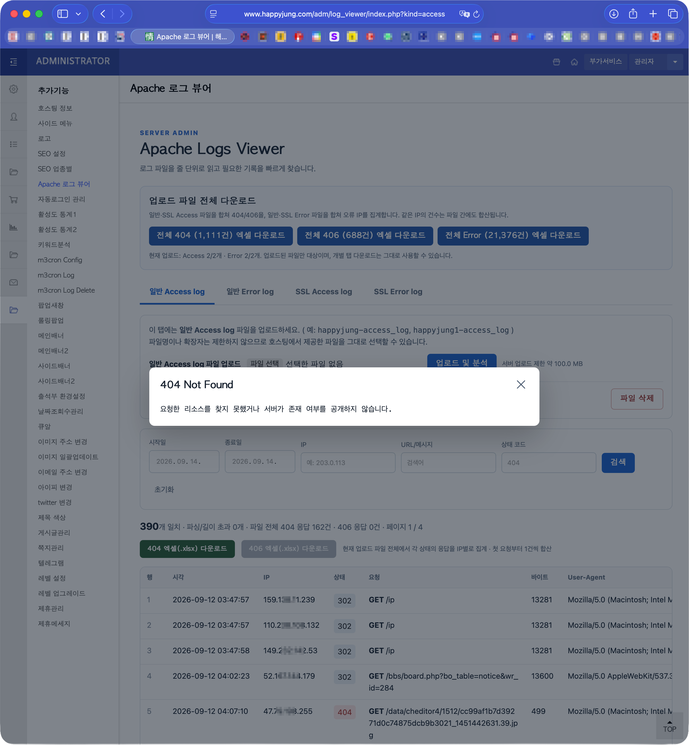Viewport: 689px width, 745px height.
Task: Reload the page with the refresh icon
Action: [x=477, y=14]
